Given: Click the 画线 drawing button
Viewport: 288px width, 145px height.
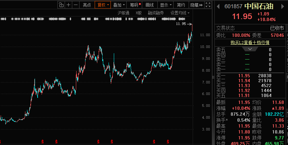Looking at the screenshot, I should tap(150, 5).
